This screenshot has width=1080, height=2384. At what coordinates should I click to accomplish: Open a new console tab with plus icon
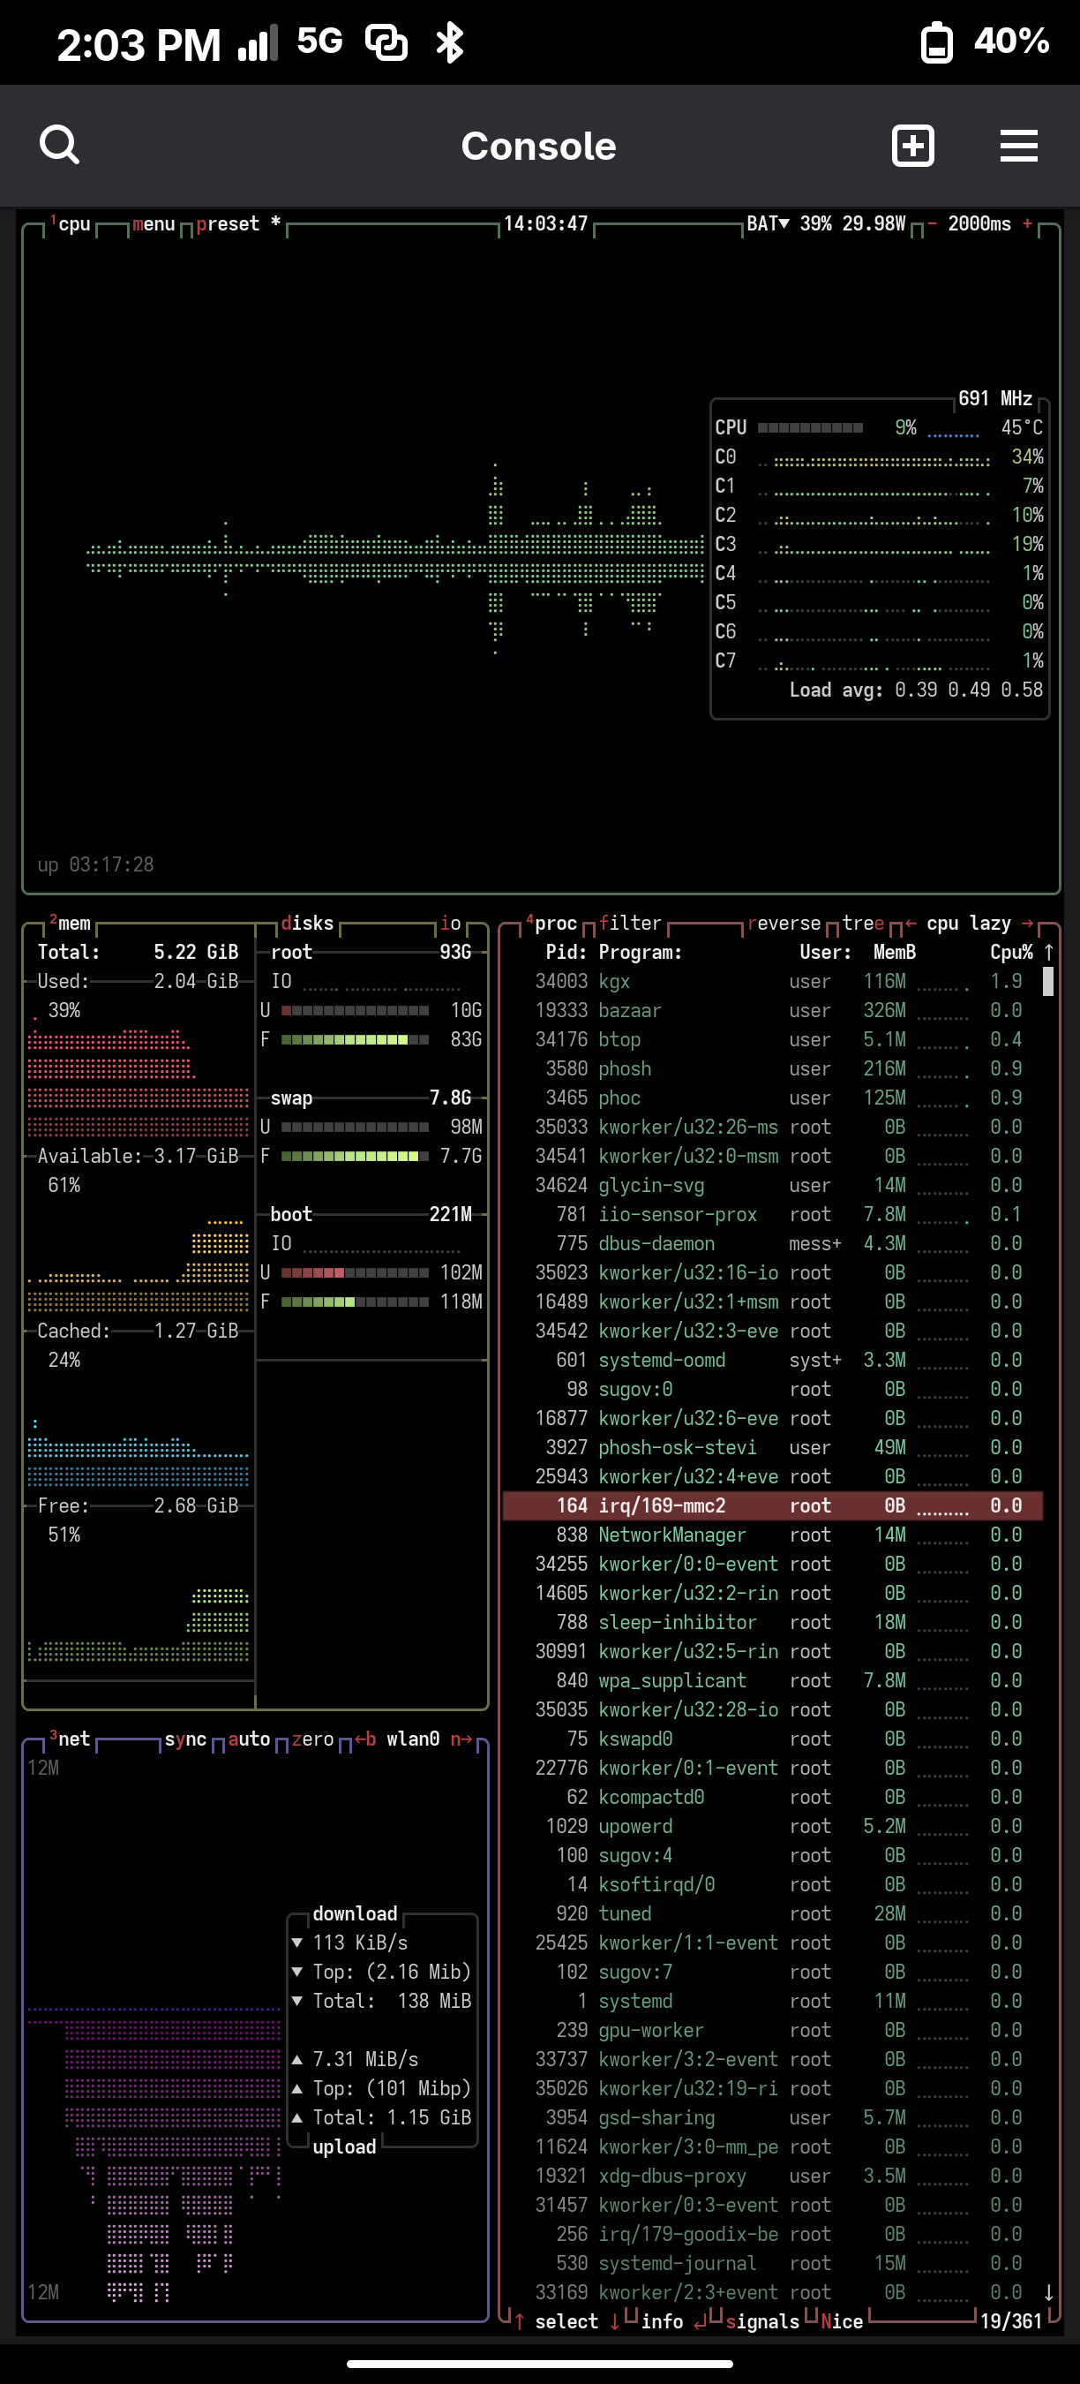click(x=911, y=146)
